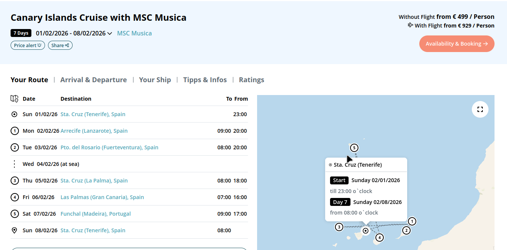Click the map icon in the route table header
The image size is (507, 250).
click(14, 99)
